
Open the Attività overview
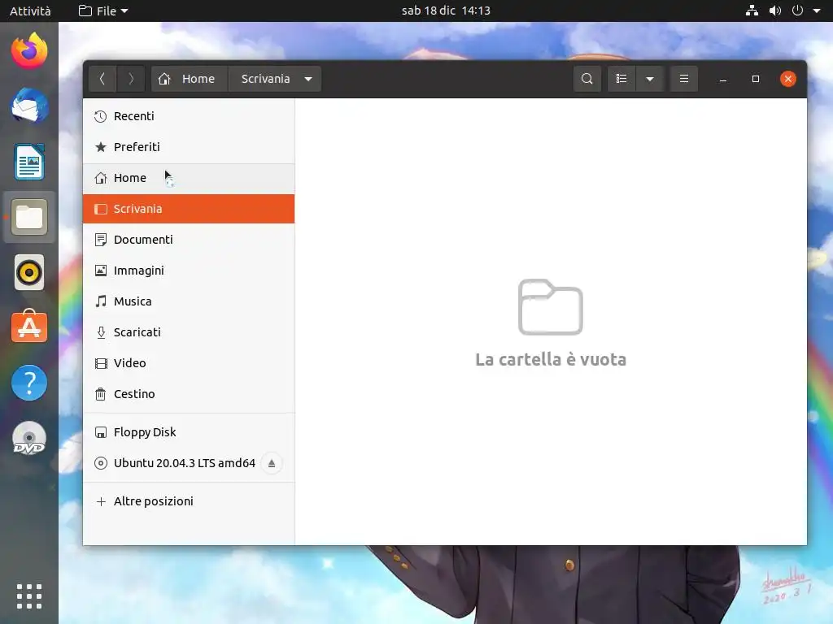[30, 11]
